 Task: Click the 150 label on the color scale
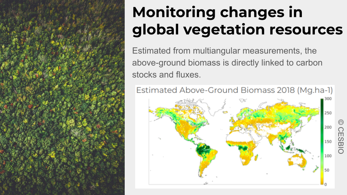pos(328,142)
